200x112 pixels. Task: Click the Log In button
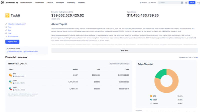(192, 3)
